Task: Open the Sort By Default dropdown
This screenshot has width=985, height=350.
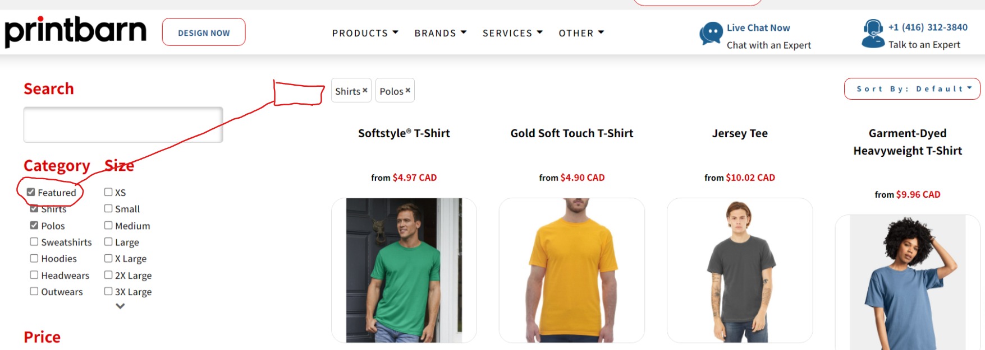Action: click(912, 89)
